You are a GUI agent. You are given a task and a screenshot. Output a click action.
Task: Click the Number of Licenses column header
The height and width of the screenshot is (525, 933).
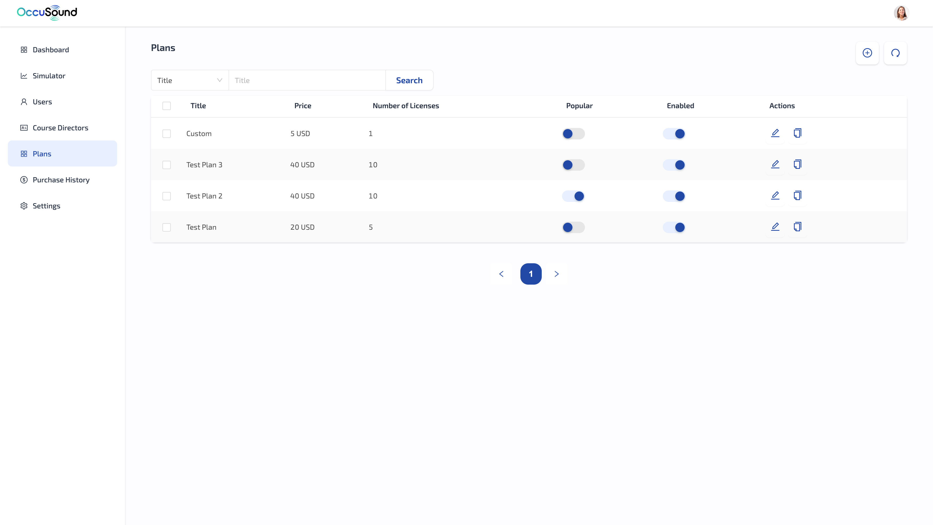pyautogui.click(x=406, y=106)
